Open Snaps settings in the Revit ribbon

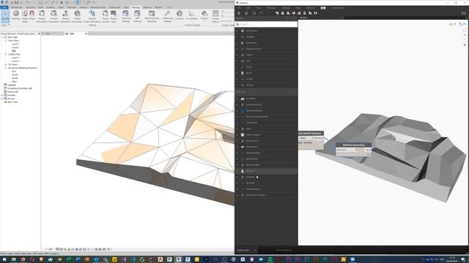[x=32, y=15]
